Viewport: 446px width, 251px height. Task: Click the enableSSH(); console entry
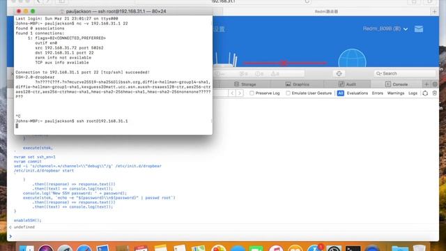click(x=28, y=220)
